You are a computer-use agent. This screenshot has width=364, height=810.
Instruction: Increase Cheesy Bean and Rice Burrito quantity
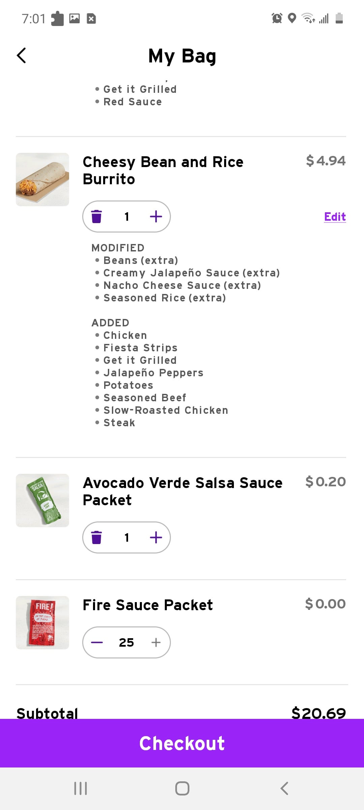click(x=156, y=216)
